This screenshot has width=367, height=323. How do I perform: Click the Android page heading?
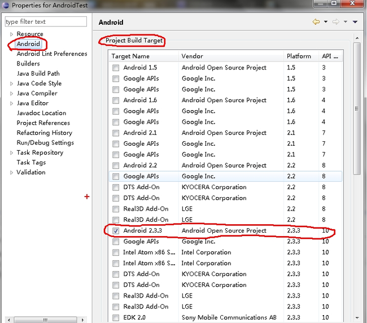tap(111, 23)
